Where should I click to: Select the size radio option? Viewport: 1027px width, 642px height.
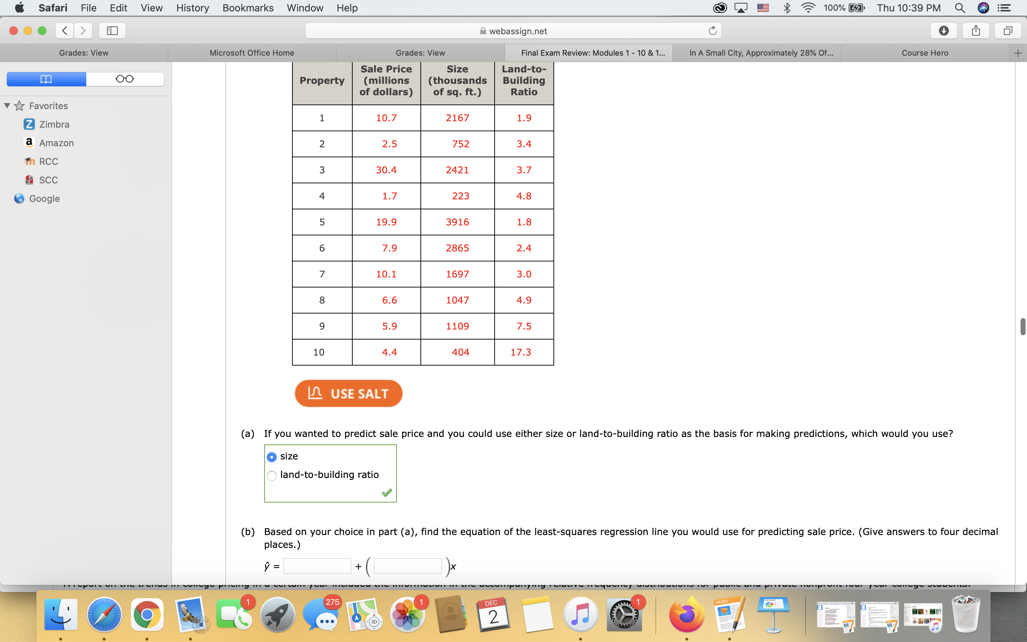coord(272,457)
